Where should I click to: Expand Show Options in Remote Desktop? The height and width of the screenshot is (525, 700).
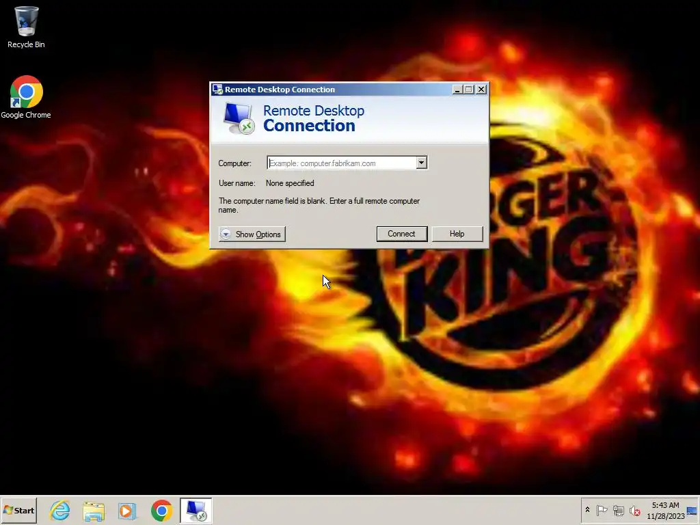[x=252, y=234]
